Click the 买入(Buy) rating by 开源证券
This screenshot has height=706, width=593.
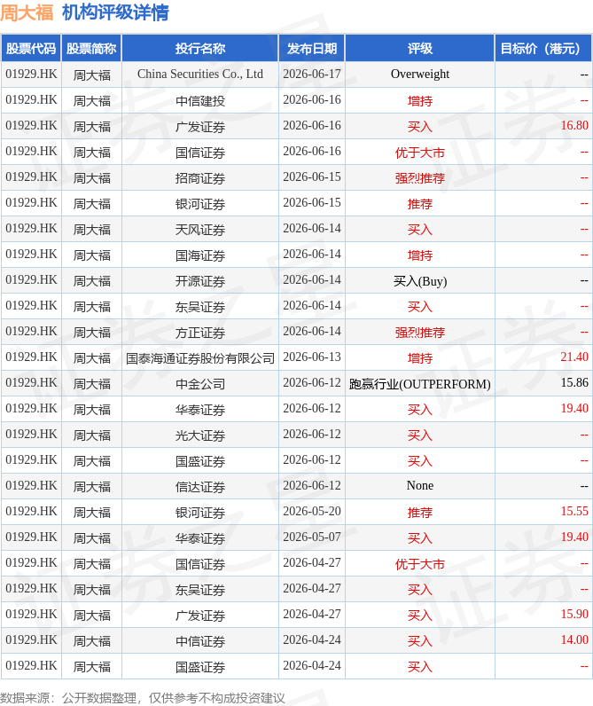point(420,281)
